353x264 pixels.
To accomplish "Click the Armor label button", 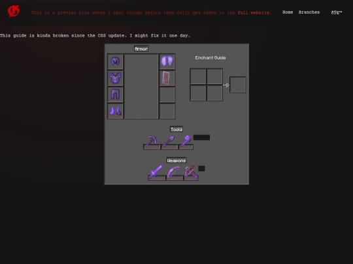I will [141, 49].
